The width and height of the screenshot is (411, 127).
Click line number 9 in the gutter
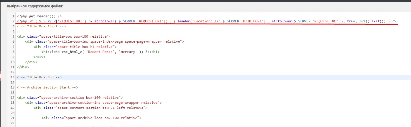click(x=13, y=57)
